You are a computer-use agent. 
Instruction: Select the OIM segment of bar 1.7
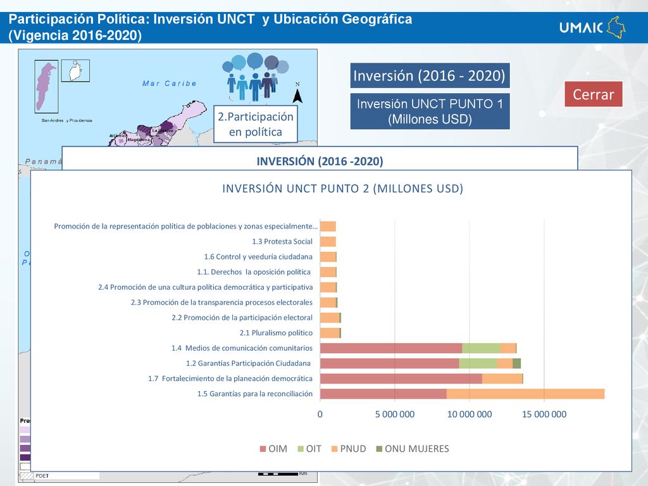401,378
